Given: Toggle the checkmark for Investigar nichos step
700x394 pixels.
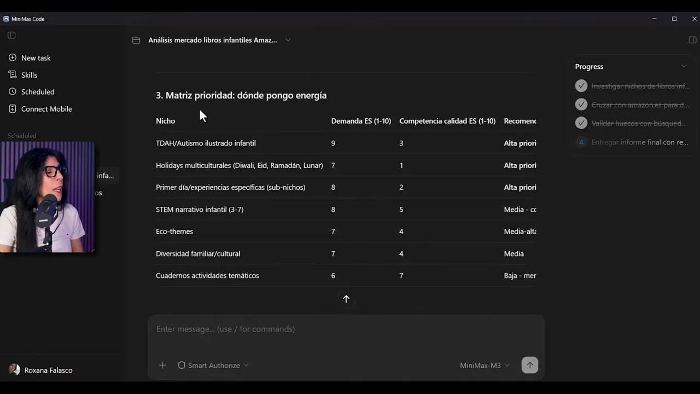Looking at the screenshot, I should pos(581,86).
